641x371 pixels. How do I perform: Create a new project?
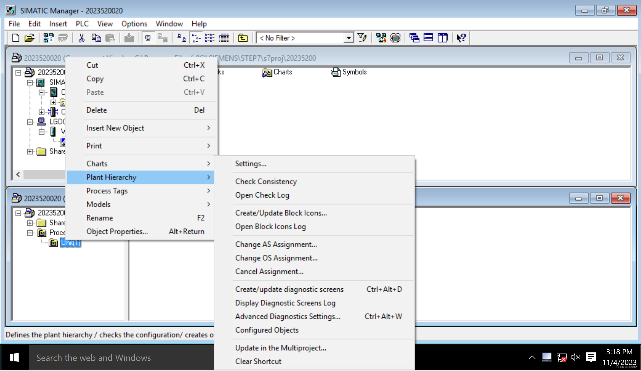click(15, 38)
